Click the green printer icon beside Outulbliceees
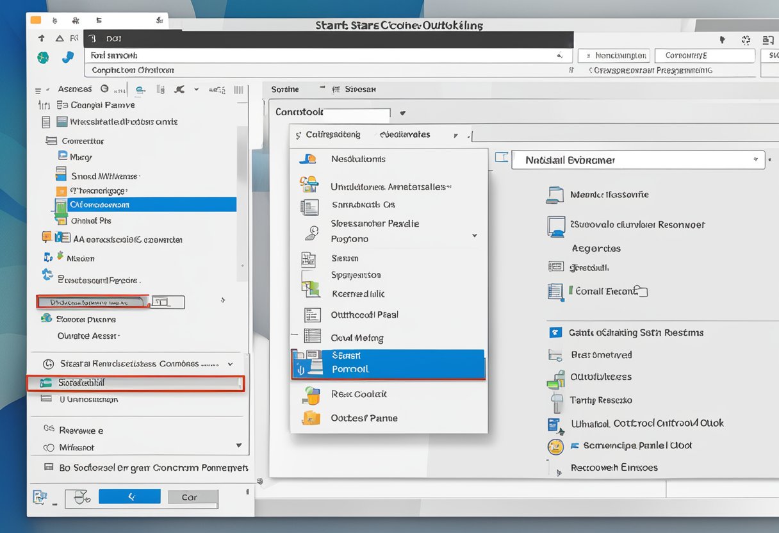 tap(555, 379)
